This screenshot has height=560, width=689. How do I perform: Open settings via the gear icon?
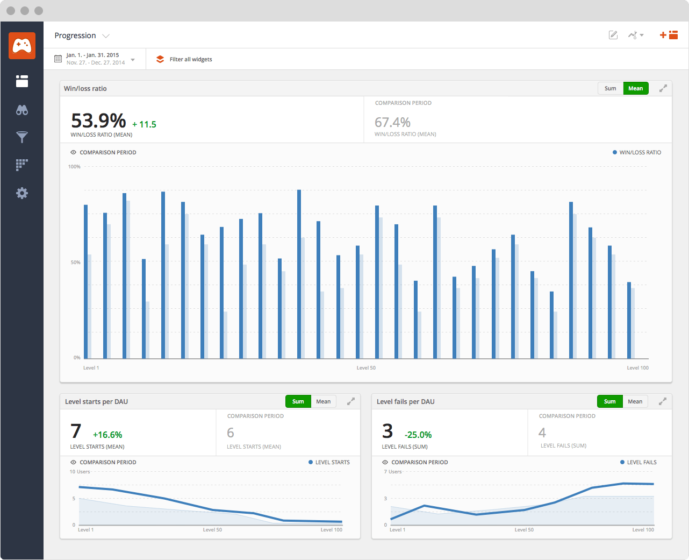[21, 193]
